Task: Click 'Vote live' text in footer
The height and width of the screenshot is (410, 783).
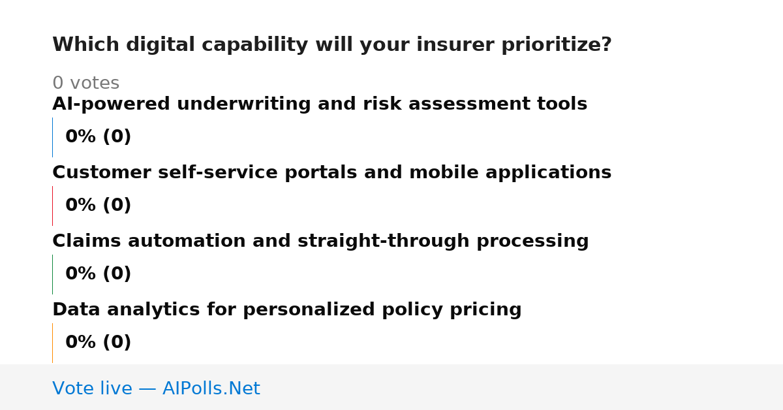Action: coord(92,389)
